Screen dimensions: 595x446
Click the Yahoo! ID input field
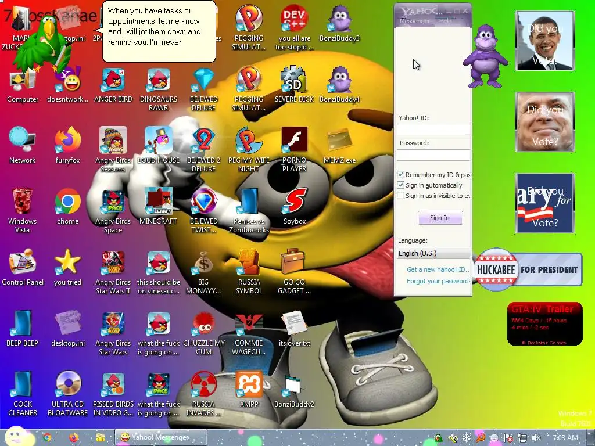433,130
